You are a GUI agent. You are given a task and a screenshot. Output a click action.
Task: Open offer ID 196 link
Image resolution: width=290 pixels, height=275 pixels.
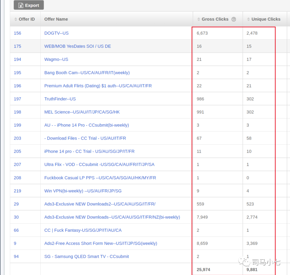pos(17,86)
